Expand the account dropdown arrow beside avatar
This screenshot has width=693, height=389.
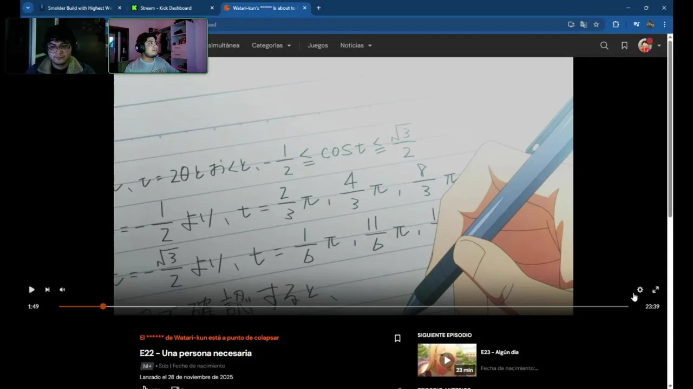click(x=659, y=46)
